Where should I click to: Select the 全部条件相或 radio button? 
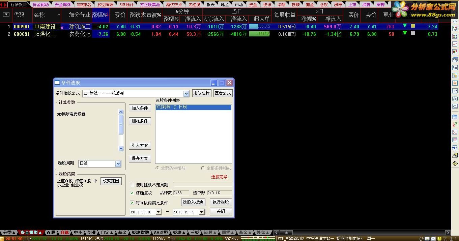203,168
